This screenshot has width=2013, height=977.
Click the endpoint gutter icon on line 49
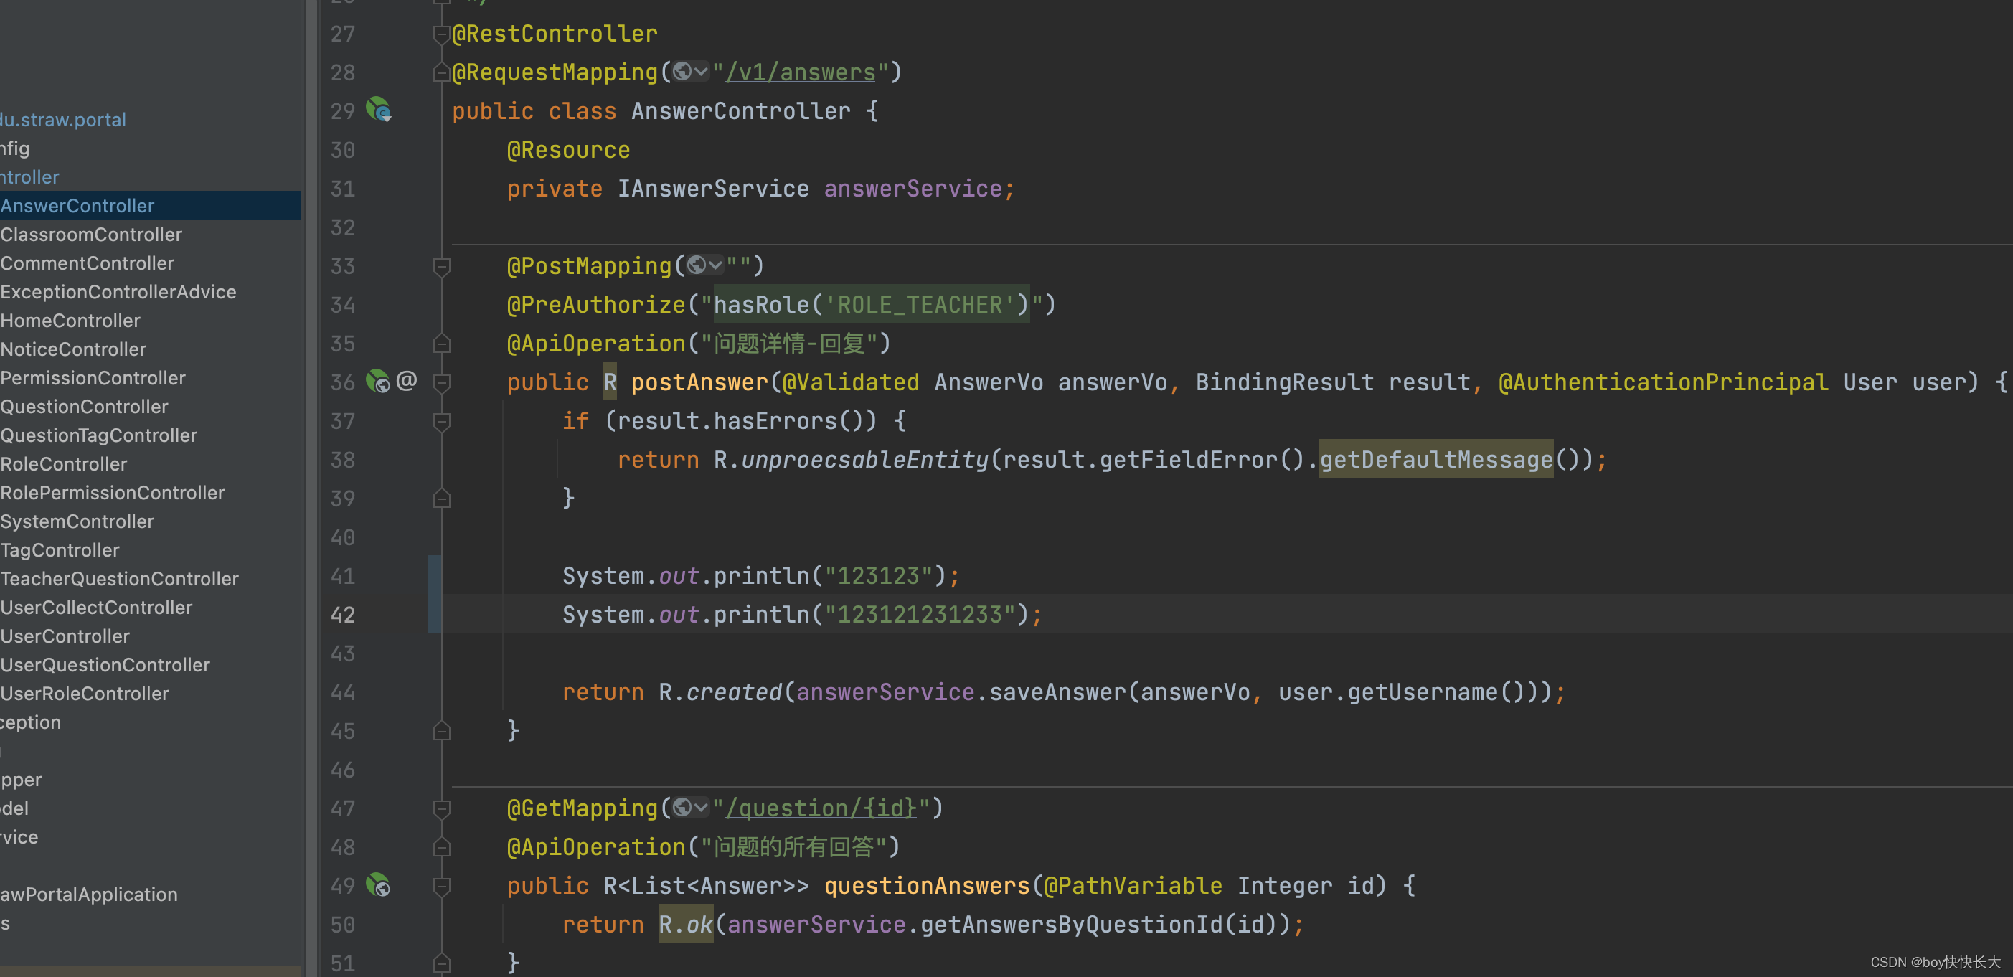378,884
